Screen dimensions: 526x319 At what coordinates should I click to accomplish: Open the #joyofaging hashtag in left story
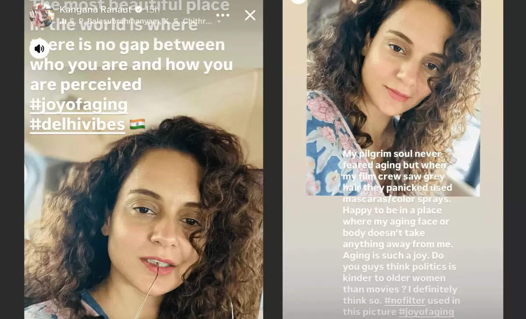79,105
